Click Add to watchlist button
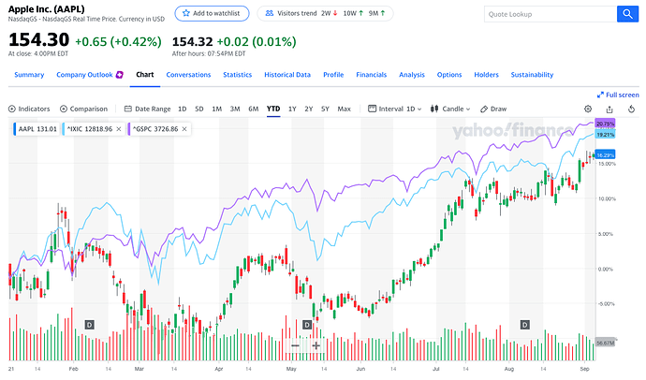The image size is (646, 380). (x=212, y=13)
